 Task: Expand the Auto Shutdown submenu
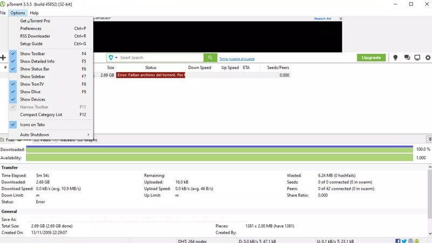click(x=51, y=135)
